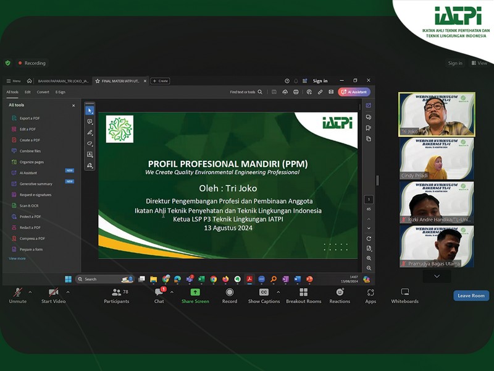This screenshot has height=371, width=494.
Task: Open the E-Sign menu item
Action: coord(60,92)
